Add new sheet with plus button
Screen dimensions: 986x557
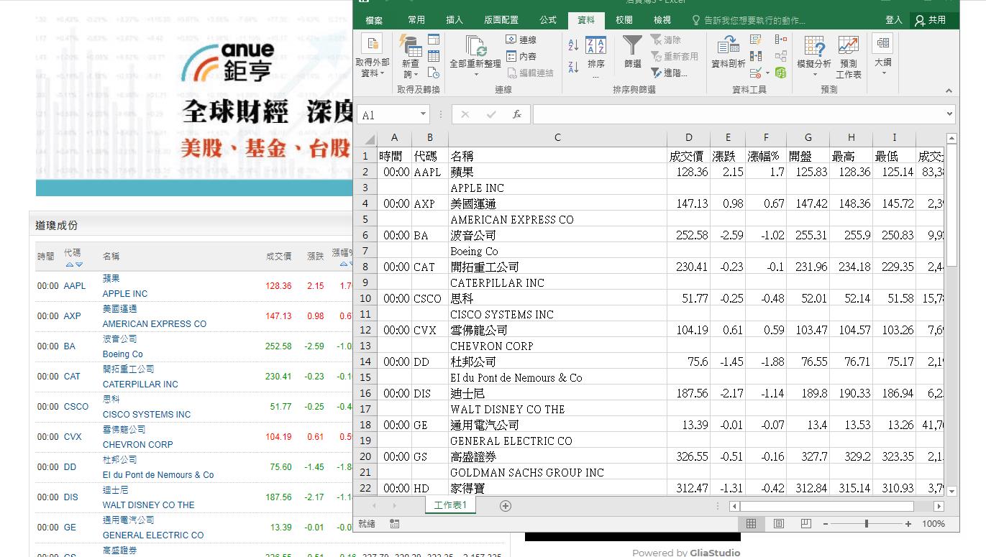point(506,506)
